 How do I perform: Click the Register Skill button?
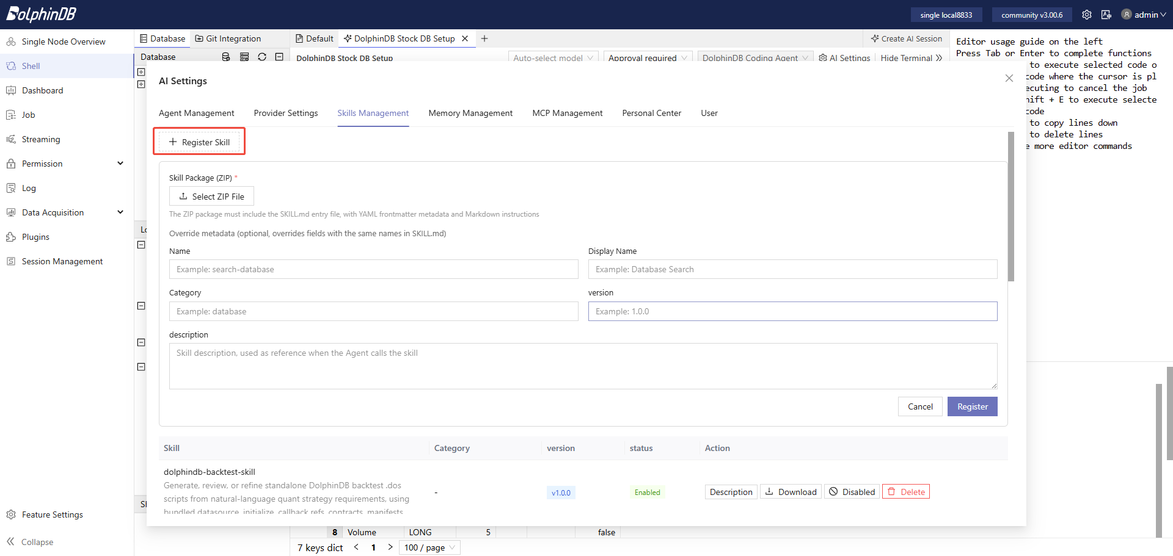click(199, 142)
